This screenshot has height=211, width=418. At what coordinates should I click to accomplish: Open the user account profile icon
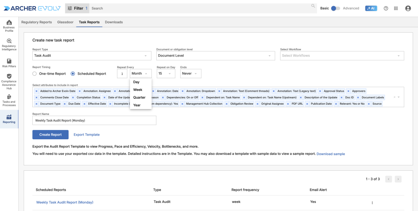pos(408,8)
